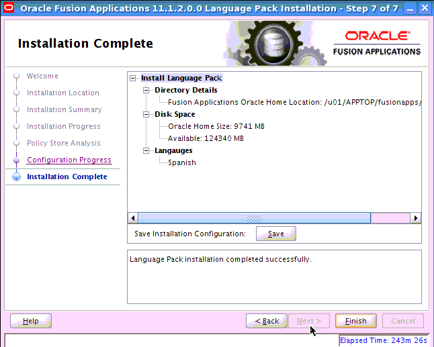Go Back to the previous step
Image resolution: width=434 pixels, height=347 pixels.
pyautogui.click(x=267, y=321)
